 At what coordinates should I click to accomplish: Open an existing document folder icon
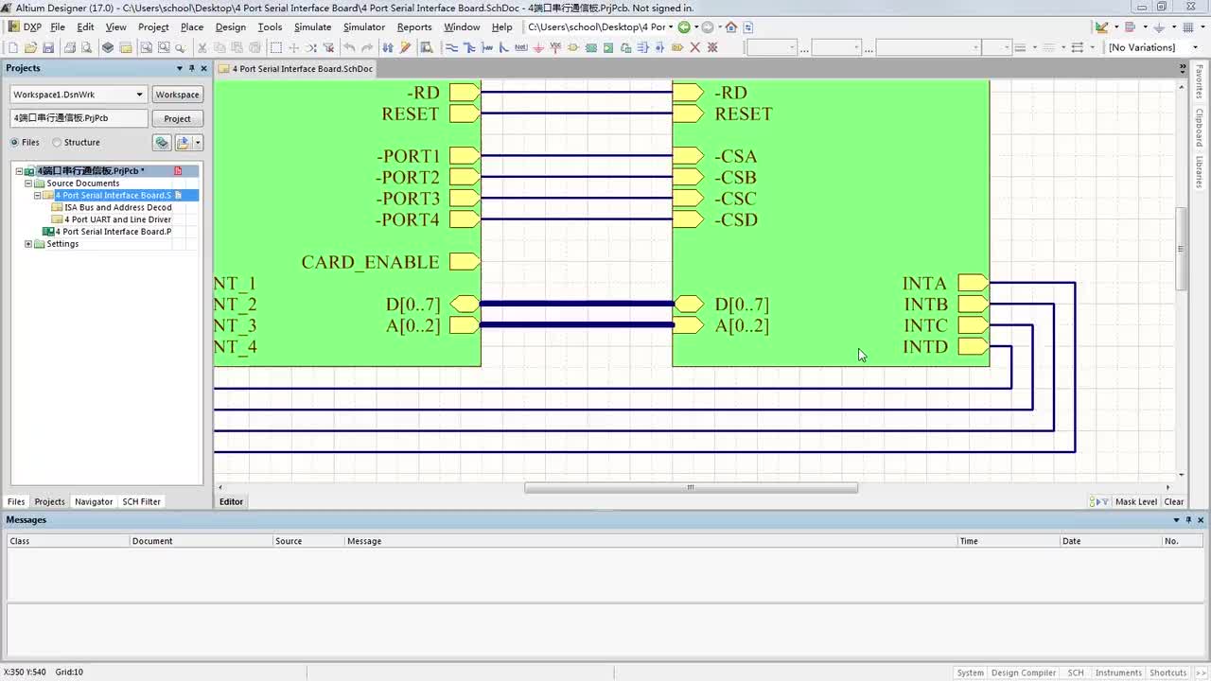coord(30,47)
